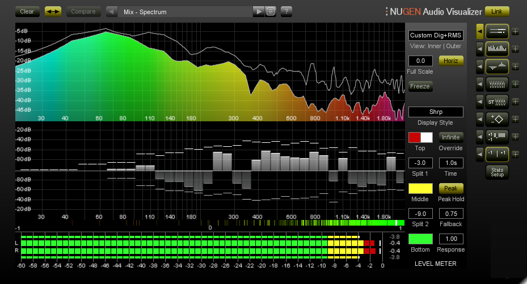Toggle the Freeze button
The image size is (527, 284).
click(420, 86)
